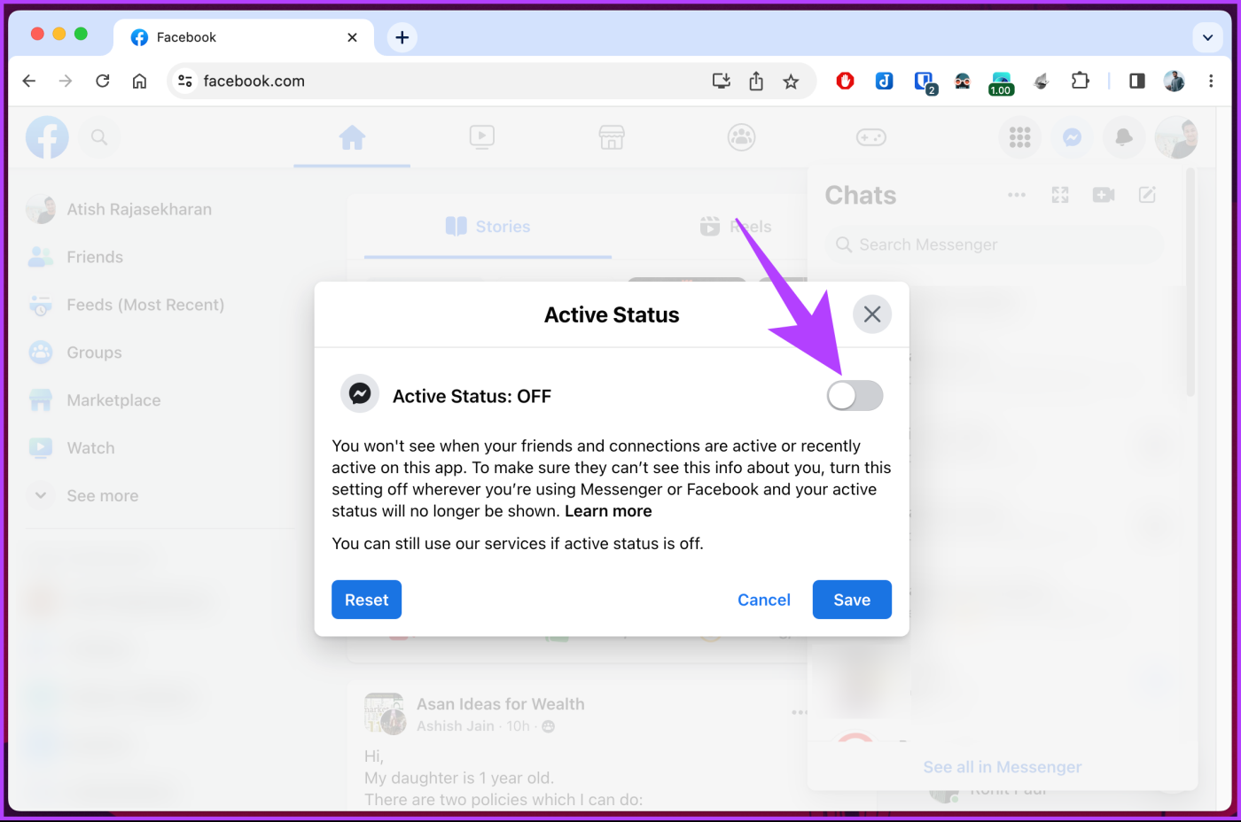Open the Watch video tab icon
This screenshot has width=1241, height=822.
click(481, 137)
